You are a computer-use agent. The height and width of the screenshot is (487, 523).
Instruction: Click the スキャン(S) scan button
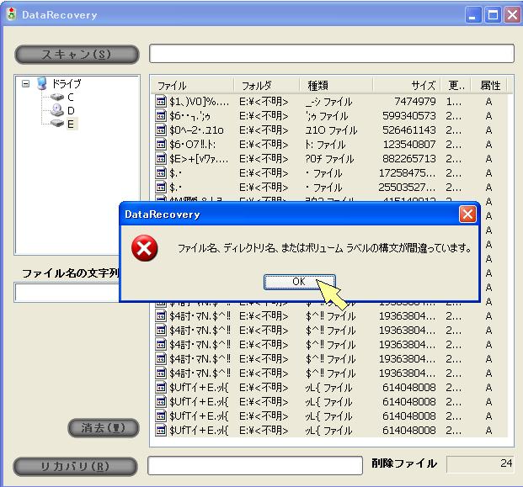[x=77, y=55]
